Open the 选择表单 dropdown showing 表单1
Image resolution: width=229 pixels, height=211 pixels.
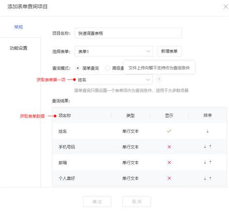coord(114,51)
